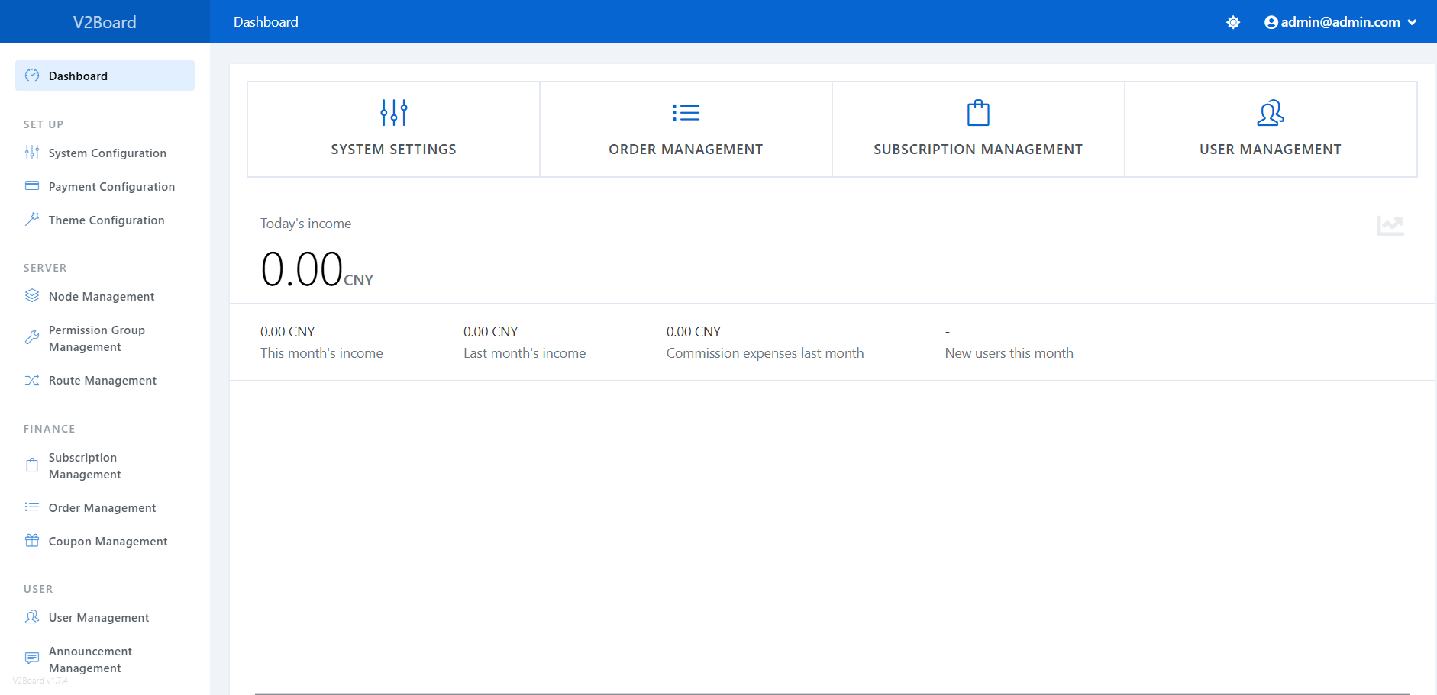Viewport: 1437px width, 695px height.
Task: Go to Payment Configuration
Action: [x=111, y=187]
